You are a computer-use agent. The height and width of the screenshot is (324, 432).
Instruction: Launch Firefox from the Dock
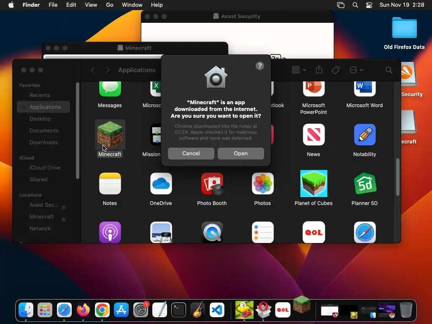83,310
